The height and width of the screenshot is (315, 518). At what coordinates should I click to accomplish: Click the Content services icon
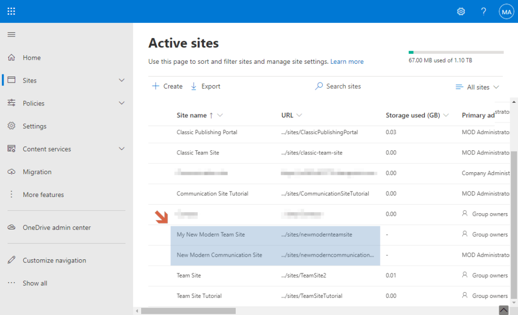coord(12,148)
